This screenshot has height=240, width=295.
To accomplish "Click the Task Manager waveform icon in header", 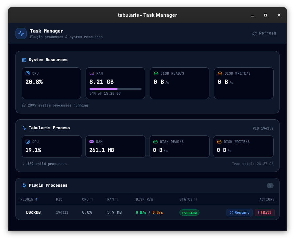I will (x=21, y=33).
